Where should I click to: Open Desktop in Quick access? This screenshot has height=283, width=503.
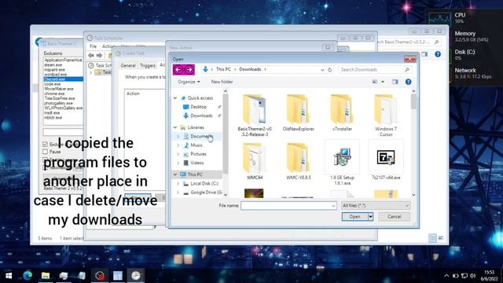198,107
